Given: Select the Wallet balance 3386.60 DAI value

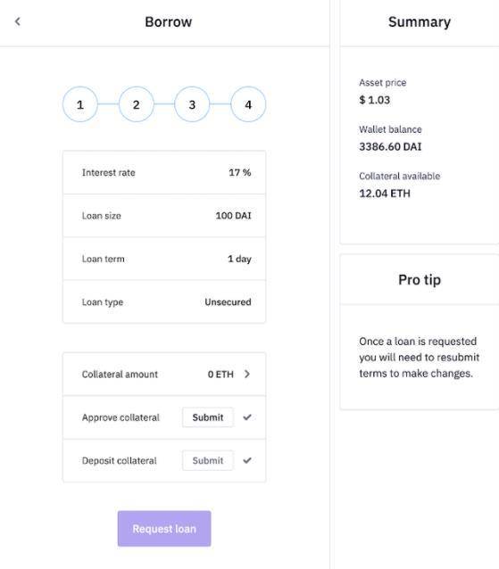Looking at the screenshot, I should [390, 146].
